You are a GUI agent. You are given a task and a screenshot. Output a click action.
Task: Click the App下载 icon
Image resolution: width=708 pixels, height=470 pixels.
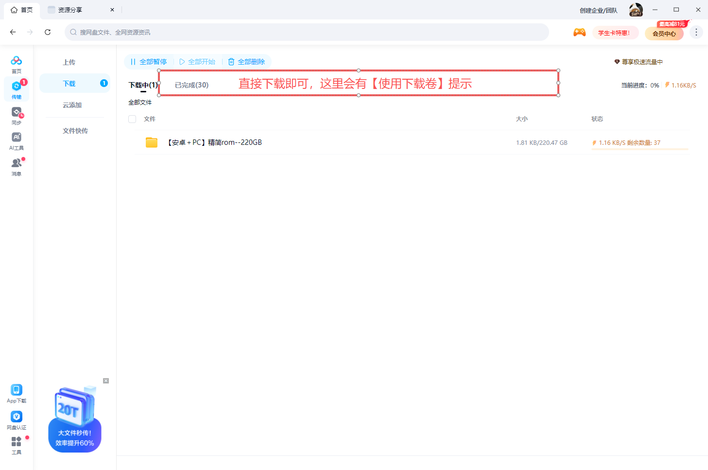[x=17, y=390]
